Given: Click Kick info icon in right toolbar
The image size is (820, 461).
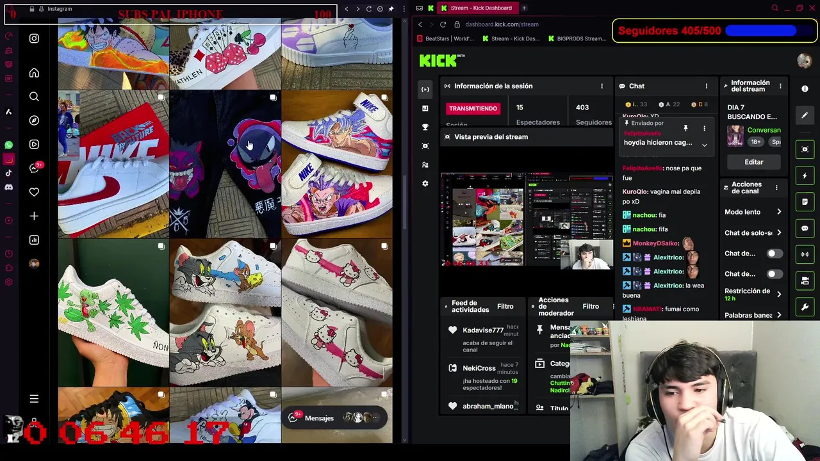Looking at the screenshot, I should pyautogui.click(x=805, y=89).
